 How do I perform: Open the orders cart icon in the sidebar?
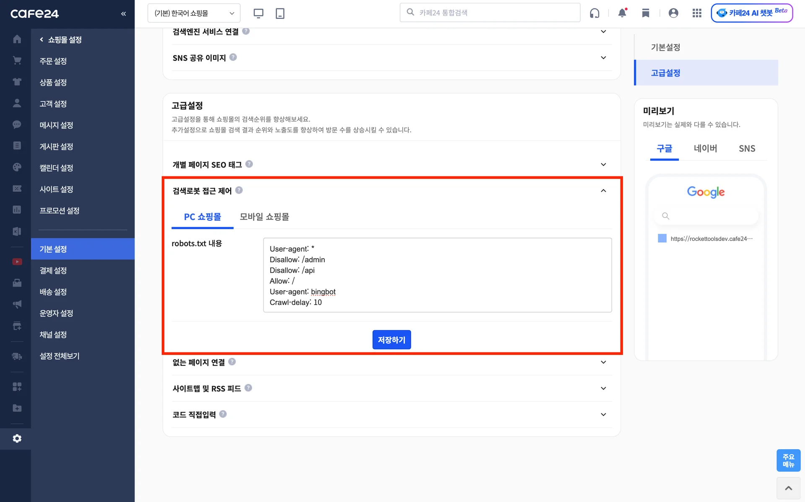[x=17, y=60]
